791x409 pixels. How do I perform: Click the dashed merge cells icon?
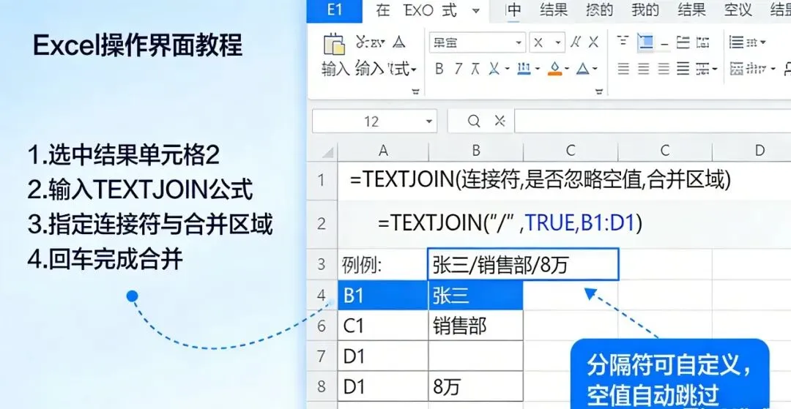(x=702, y=42)
